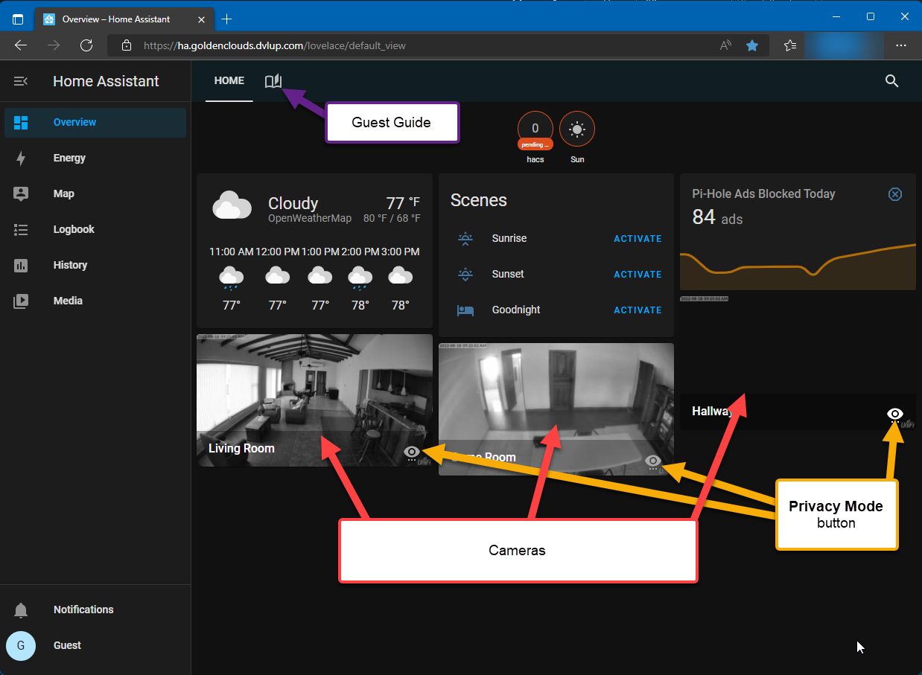This screenshot has height=675, width=922.
Task: Open the Media browser
Action: 68,301
